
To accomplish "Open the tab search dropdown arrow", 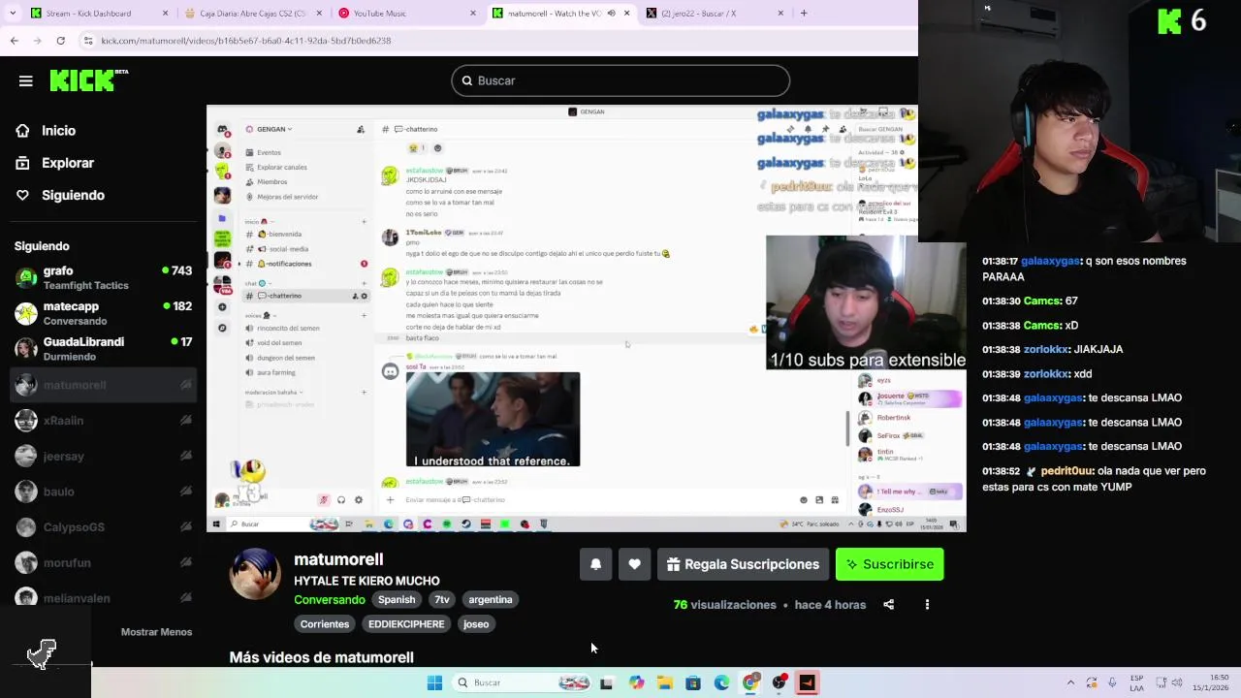I will pyautogui.click(x=14, y=14).
